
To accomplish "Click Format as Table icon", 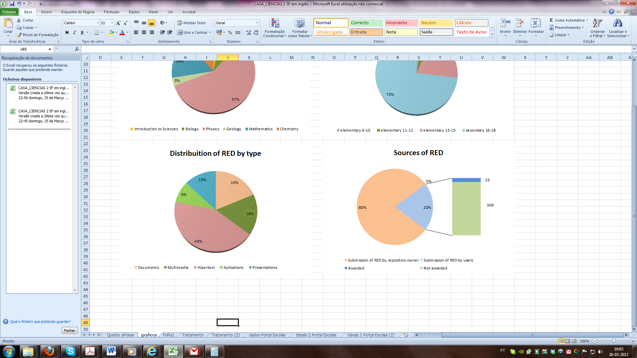I will [300, 24].
